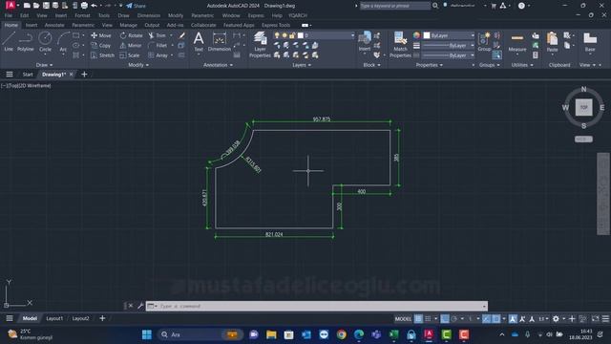Click the Undo arrow in quick access toolbar

pyautogui.click(x=94, y=6)
